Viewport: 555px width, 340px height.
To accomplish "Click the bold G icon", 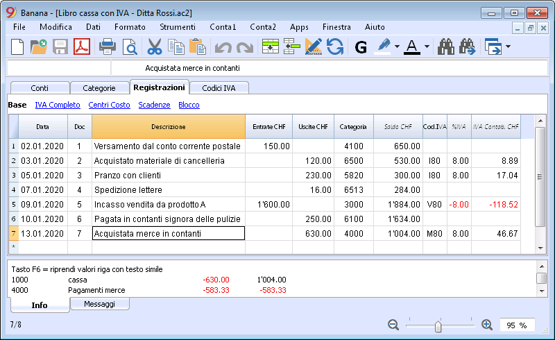I will (x=361, y=47).
